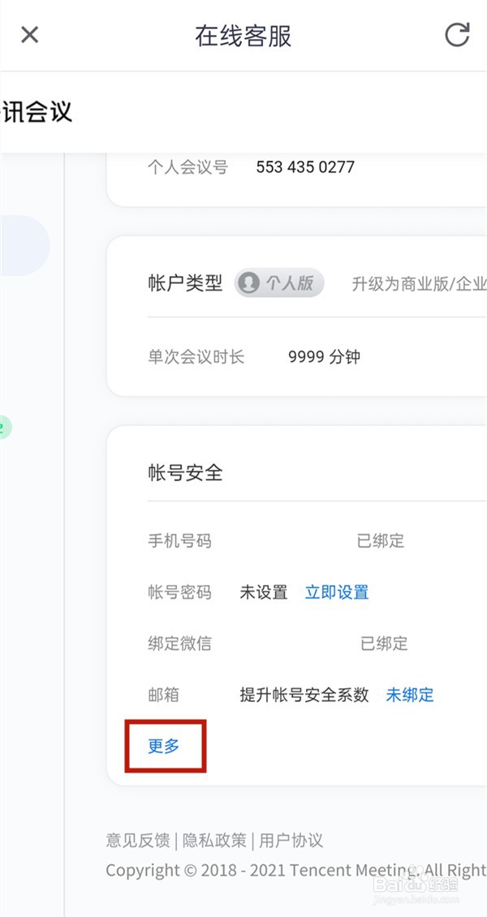Click the green badge in the sidebar
Viewport: 487px width, 917px height.
click(5, 427)
